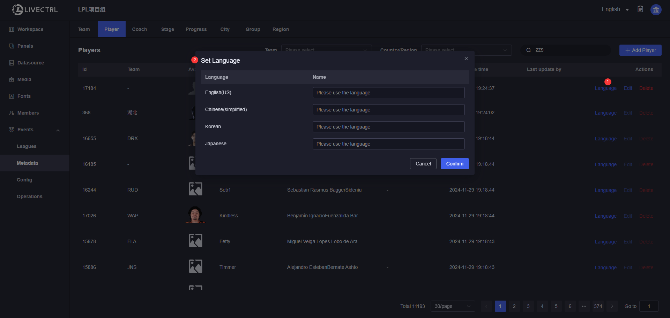The height and width of the screenshot is (318, 670).
Task: Switch to the Coach tab
Action: tap(140, 29)
